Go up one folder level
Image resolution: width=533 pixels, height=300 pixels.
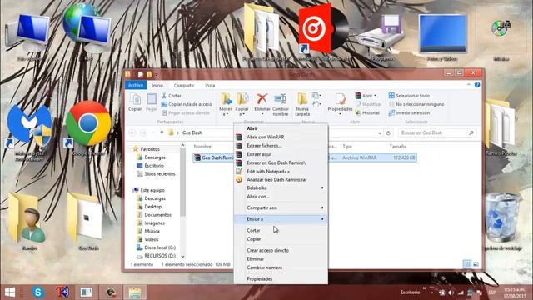(162, 132)
